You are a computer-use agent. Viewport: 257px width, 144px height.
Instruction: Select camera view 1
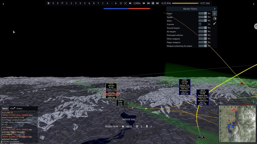pos(67,3)
